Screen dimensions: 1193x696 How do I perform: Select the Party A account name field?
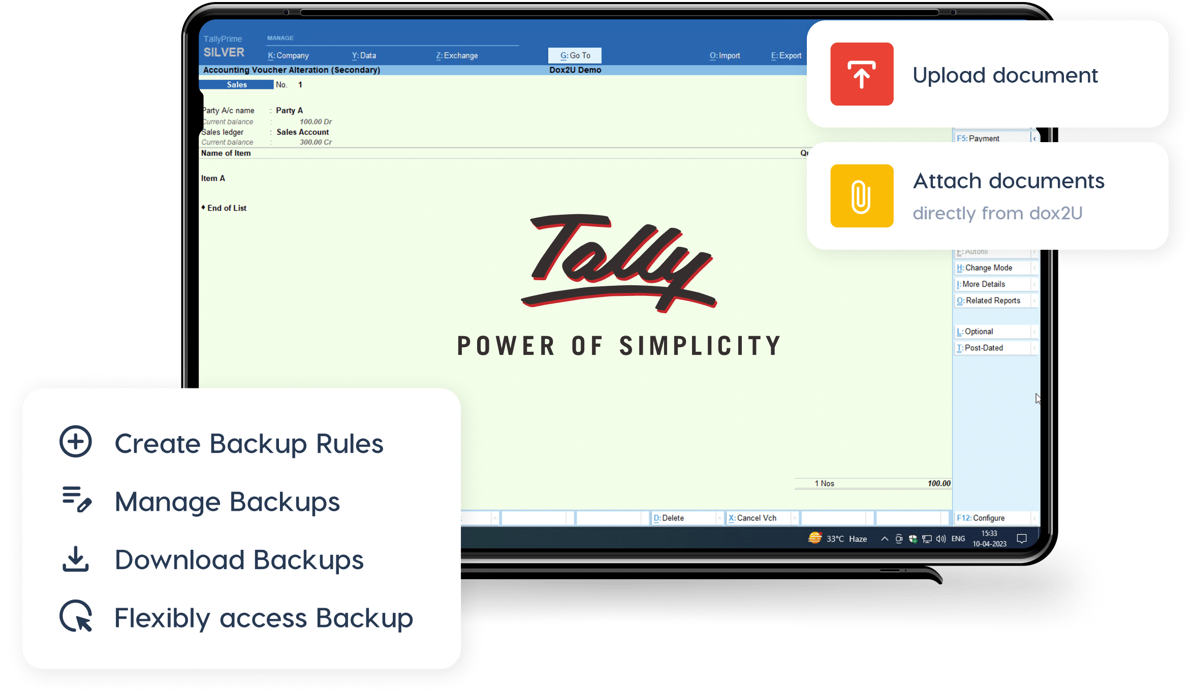tap(289, 110)
